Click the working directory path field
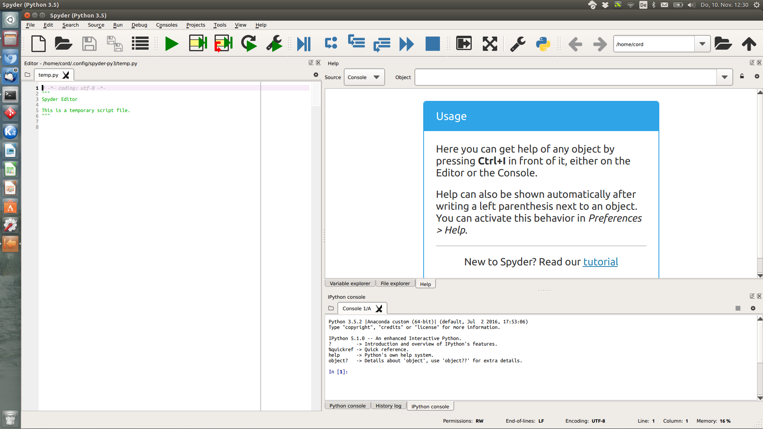The width and height of the screenshot is (763, 429). click(654, 44)
